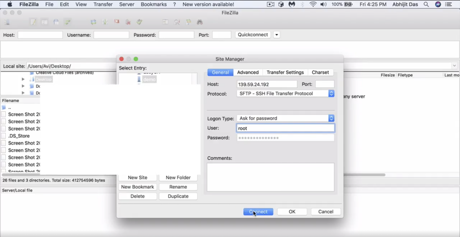
Task: Click the Site Manager Host field
Action: click(267, 84)
